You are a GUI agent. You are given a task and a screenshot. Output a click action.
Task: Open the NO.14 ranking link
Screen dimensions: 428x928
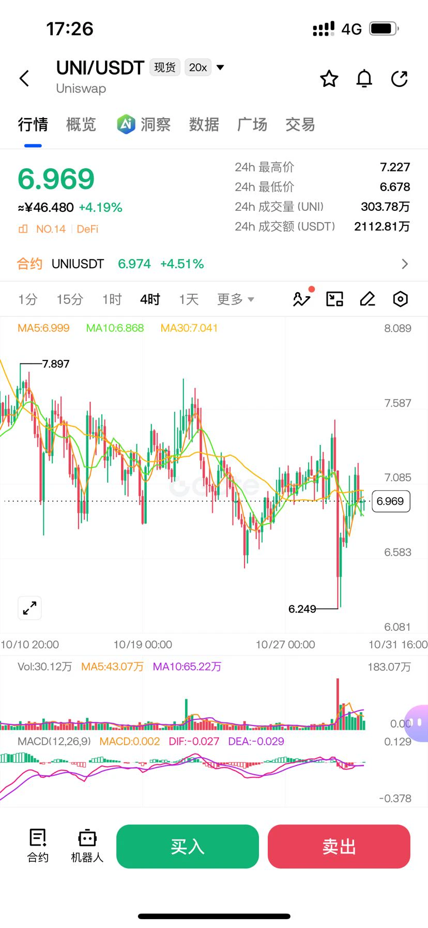click(51, 229)
